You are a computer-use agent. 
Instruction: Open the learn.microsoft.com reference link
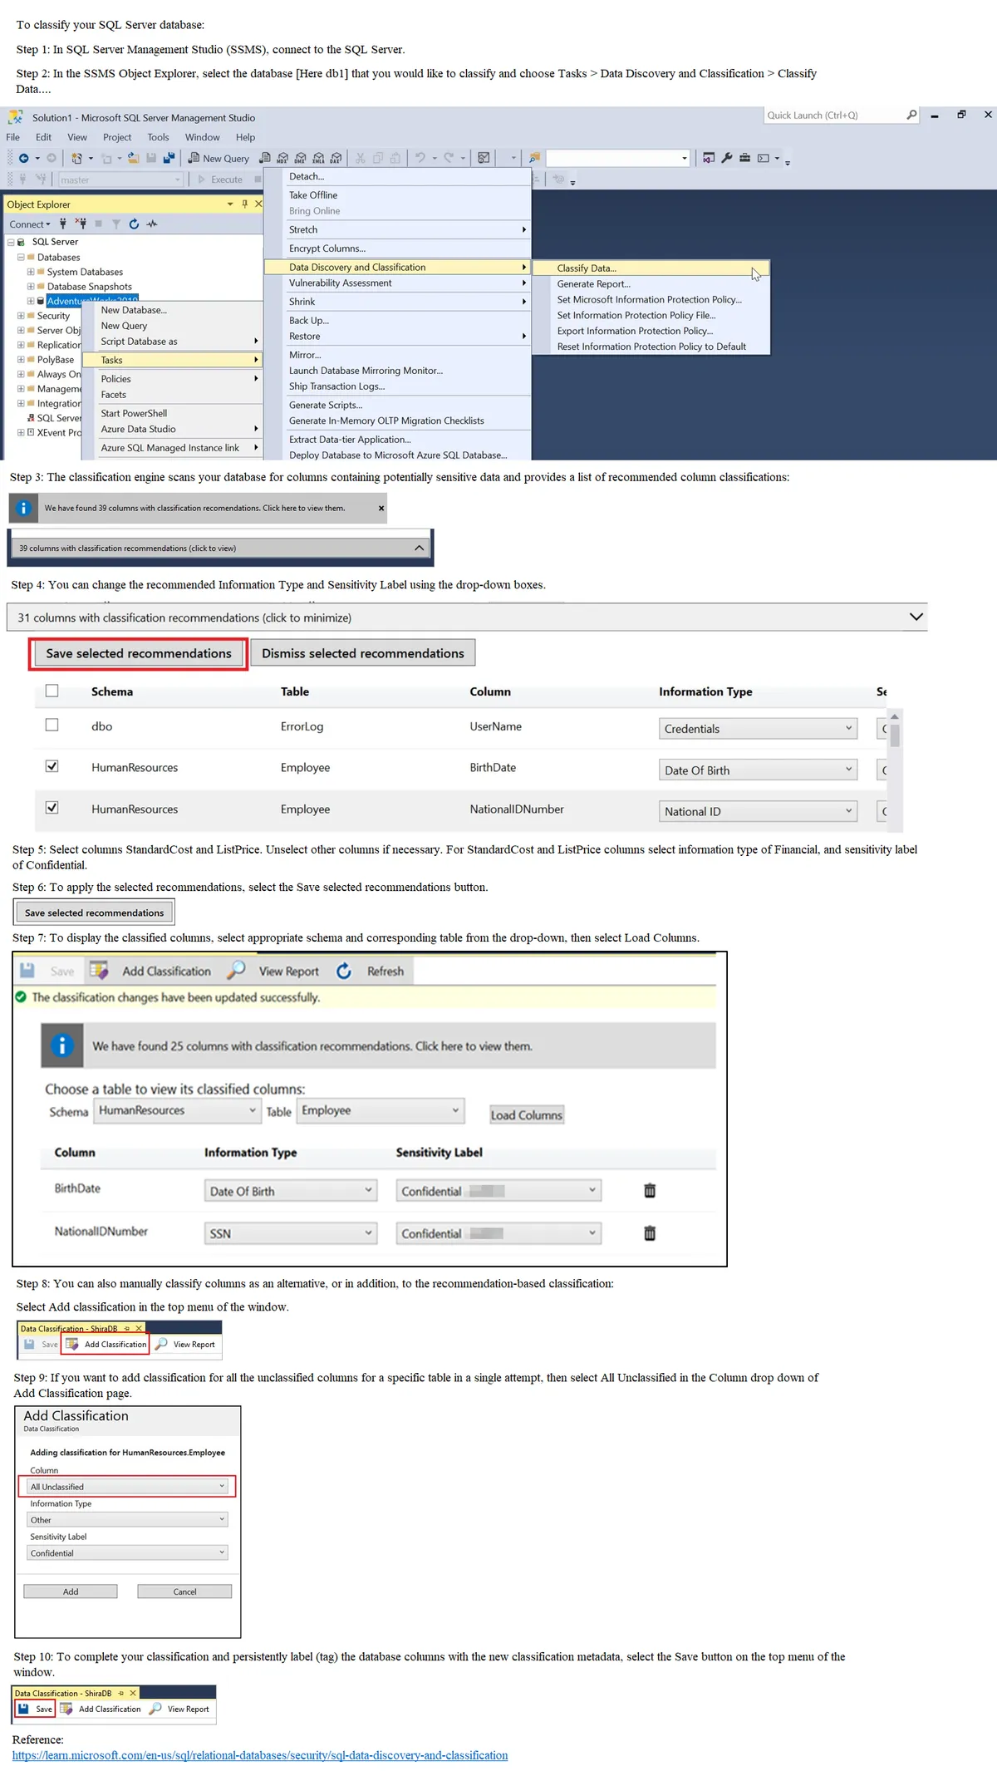click(x=260, y=1755)
